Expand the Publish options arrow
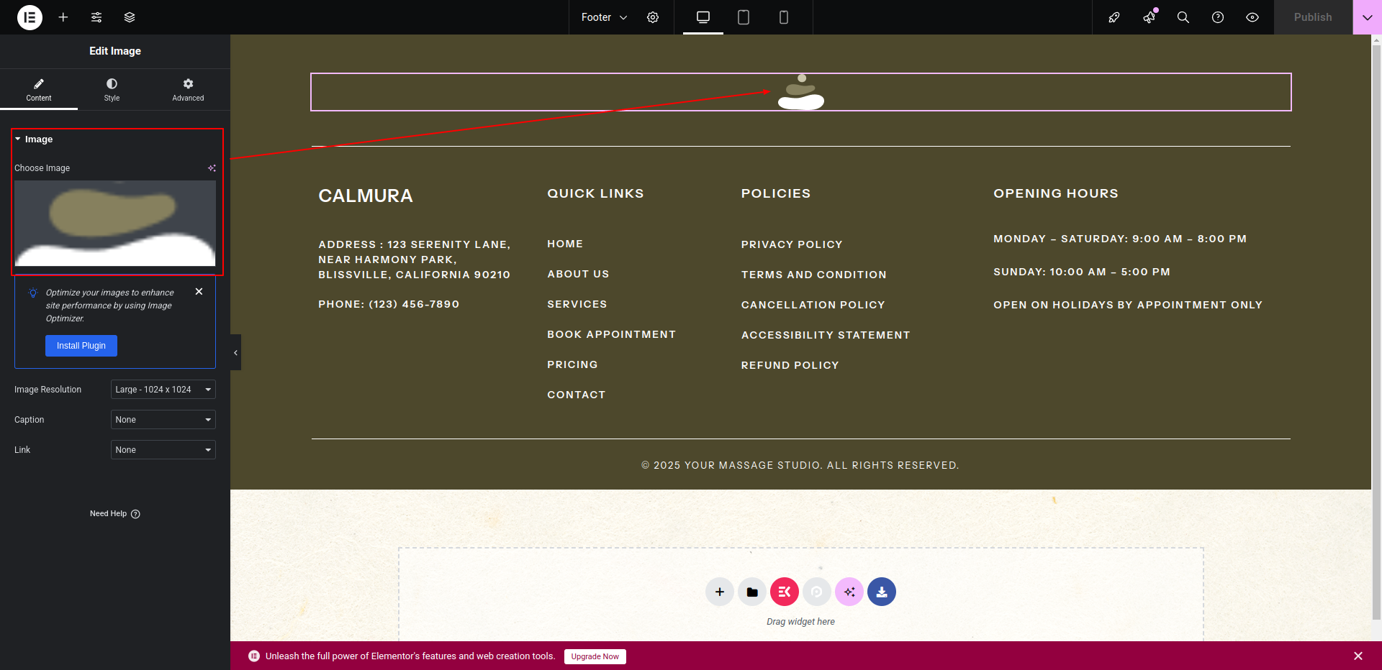This screenshot has width=1382, height=670. pos(1367,17)
